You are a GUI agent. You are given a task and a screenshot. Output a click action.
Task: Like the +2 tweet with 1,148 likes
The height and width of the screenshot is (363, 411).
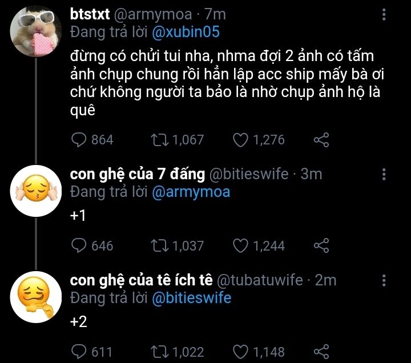coord(240,352)
